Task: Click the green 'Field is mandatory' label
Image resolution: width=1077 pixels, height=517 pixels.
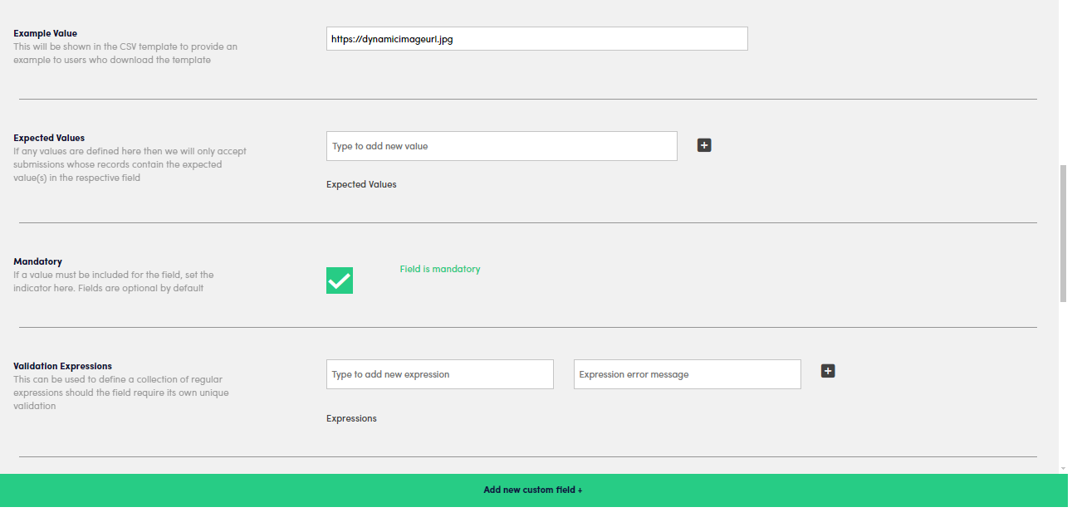Action: coord(440,269)
